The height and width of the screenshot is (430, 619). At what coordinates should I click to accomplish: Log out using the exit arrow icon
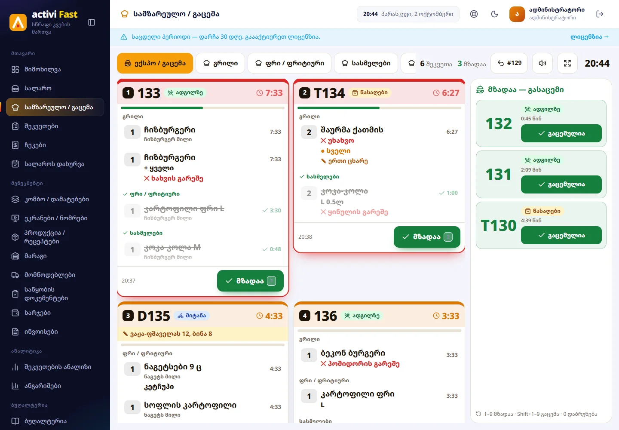(x=600, y=14)
